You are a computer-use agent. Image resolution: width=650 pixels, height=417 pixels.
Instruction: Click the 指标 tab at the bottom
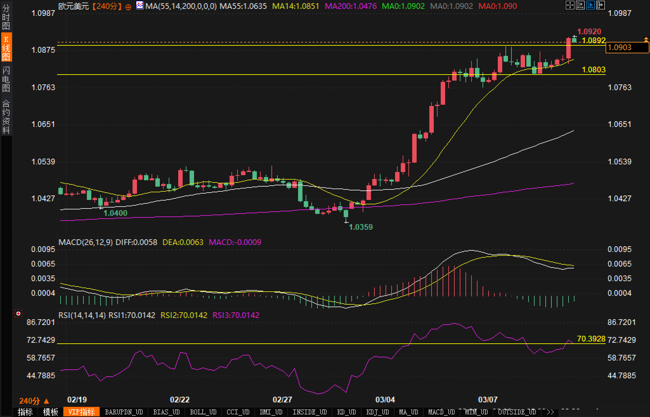(x=25, y=412)
